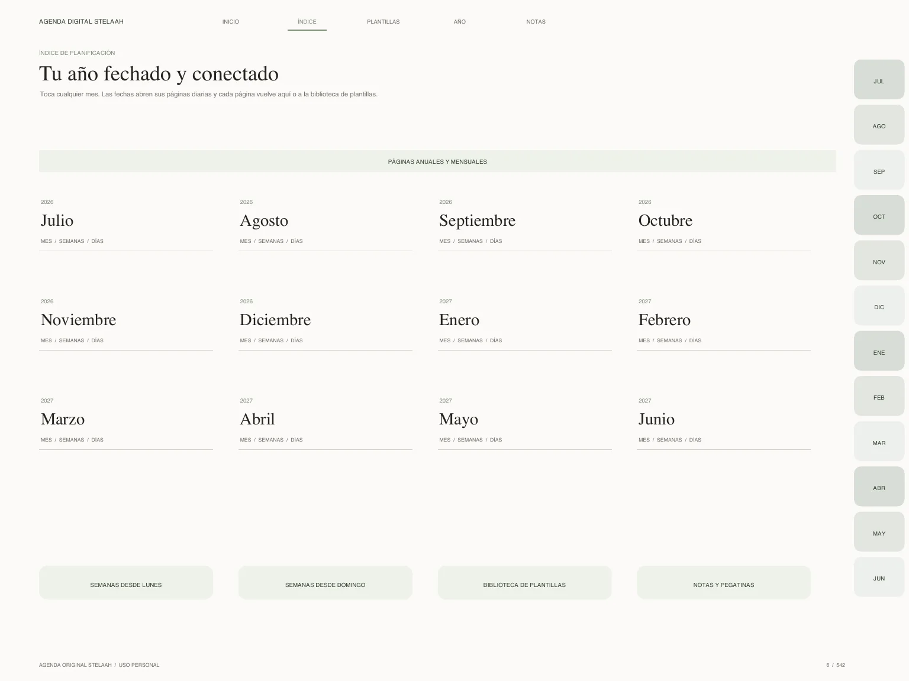
Task: Jump to the JUL side tab
Action: click(879, 79)
